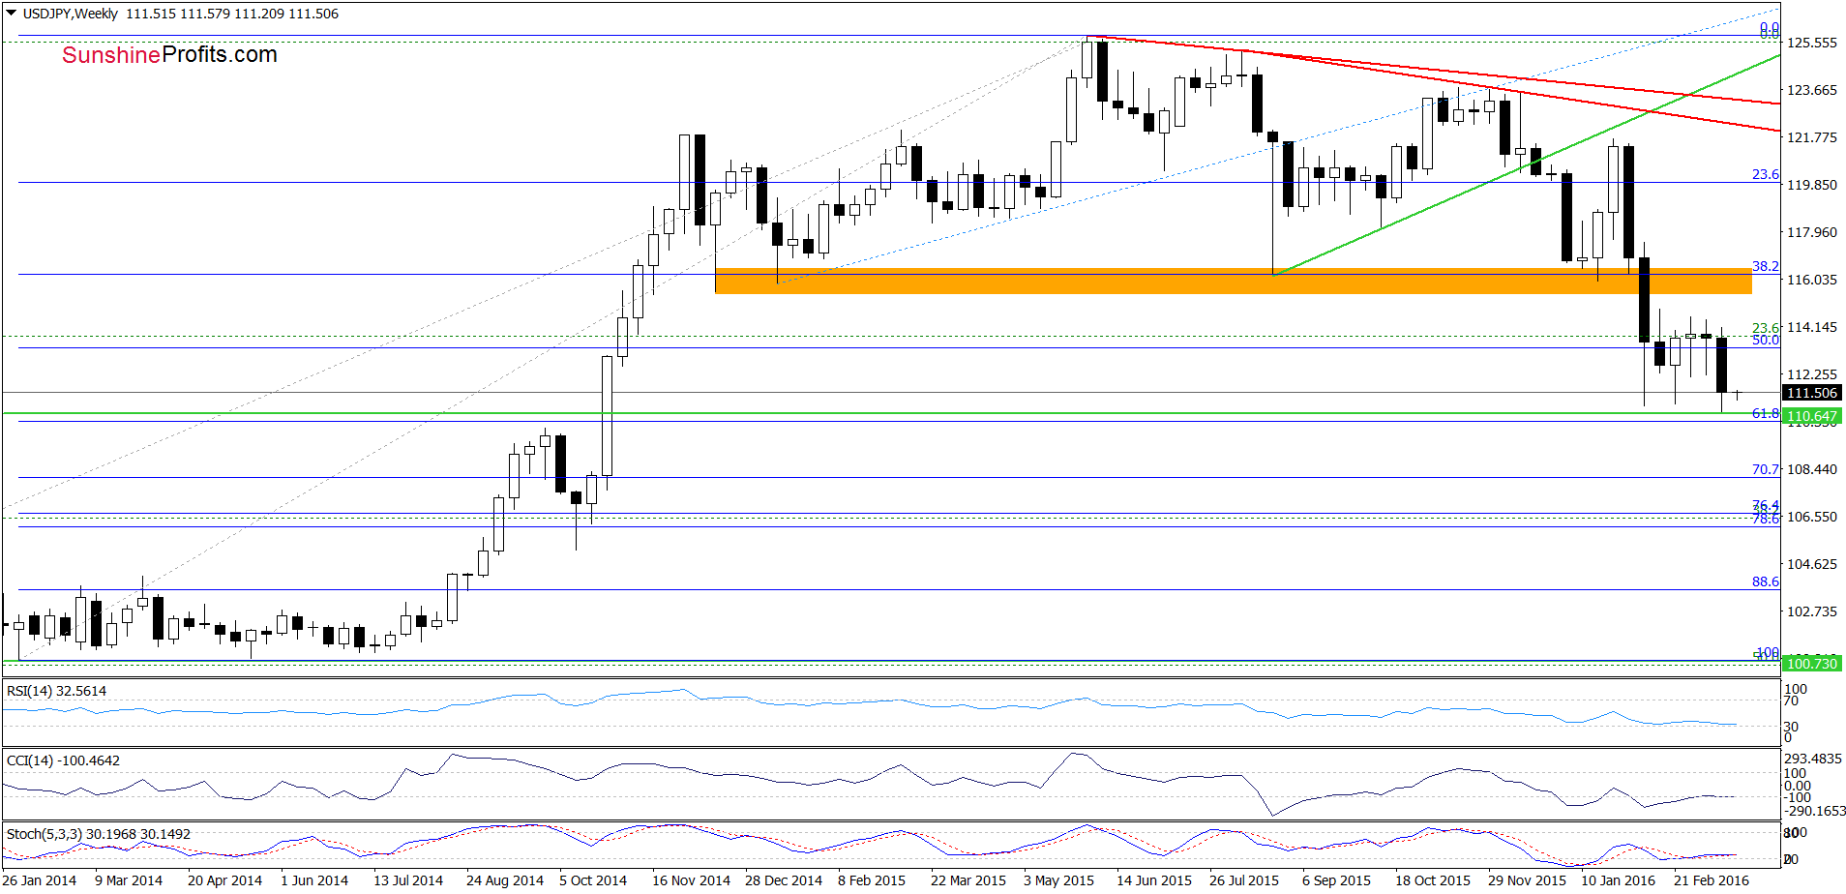Screen dimensions: 1846x894
Task: Select the 50.0 Fibonacci level label
Action: click(1765, 340)
